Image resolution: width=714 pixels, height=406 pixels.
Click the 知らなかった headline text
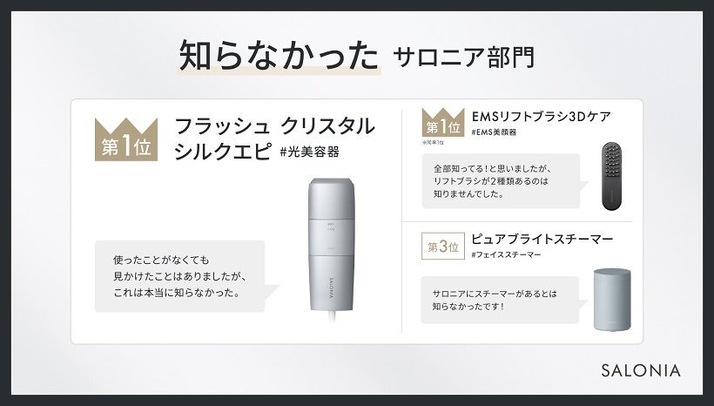[279, 56]
